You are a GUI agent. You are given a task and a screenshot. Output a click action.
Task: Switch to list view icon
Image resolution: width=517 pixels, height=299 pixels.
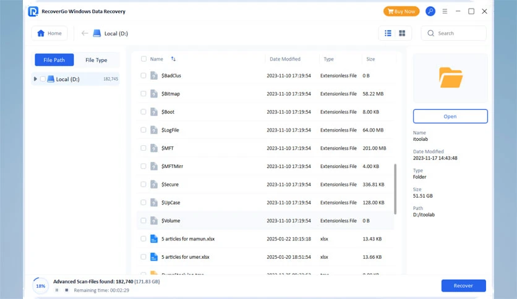(388, 33)
